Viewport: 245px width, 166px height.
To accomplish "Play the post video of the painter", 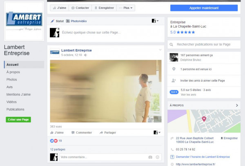I will pyautogui.click(x=106, y=91).
